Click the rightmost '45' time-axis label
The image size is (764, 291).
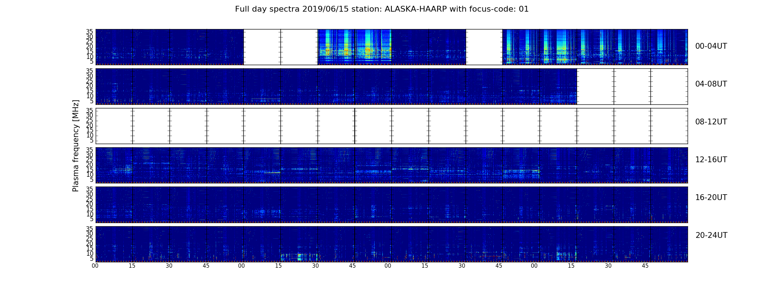[645, 266]
